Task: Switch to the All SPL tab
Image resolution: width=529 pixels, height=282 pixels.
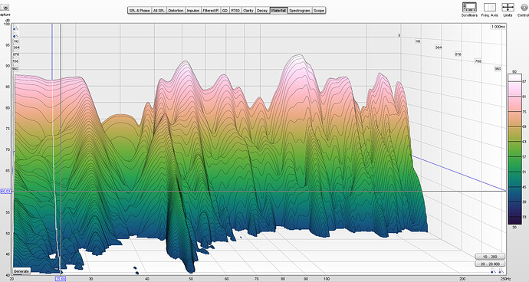Action: (159, 11)
